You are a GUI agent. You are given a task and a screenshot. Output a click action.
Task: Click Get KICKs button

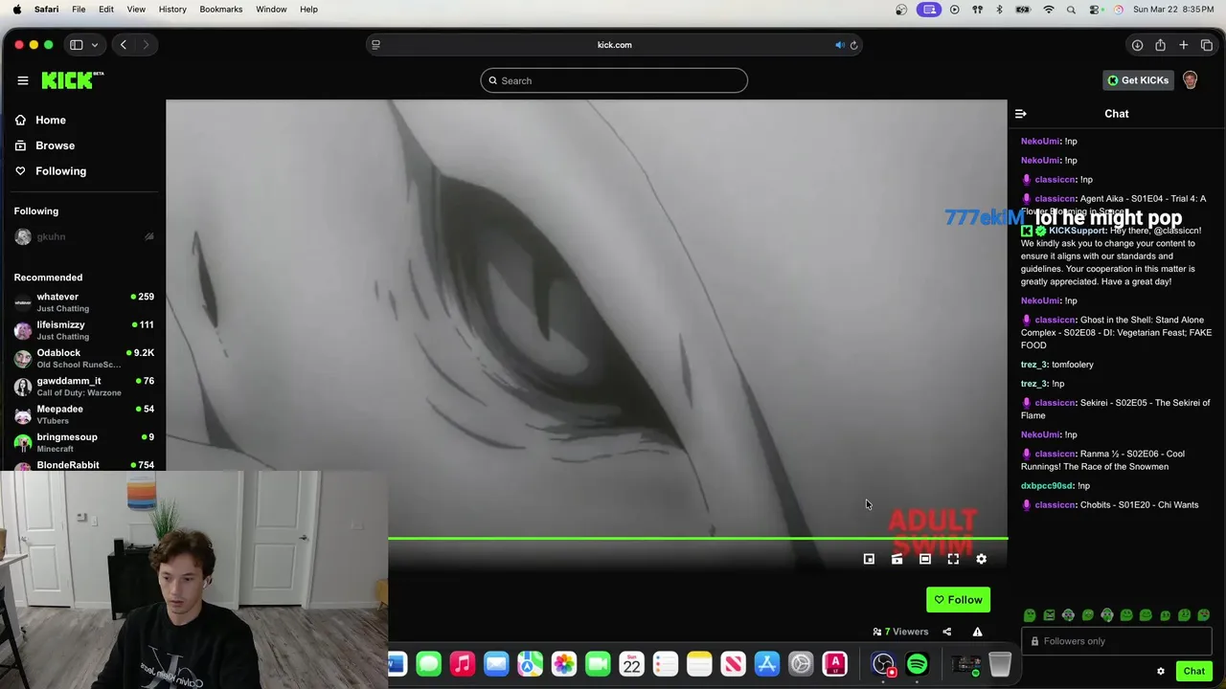tap(1138, 80)
